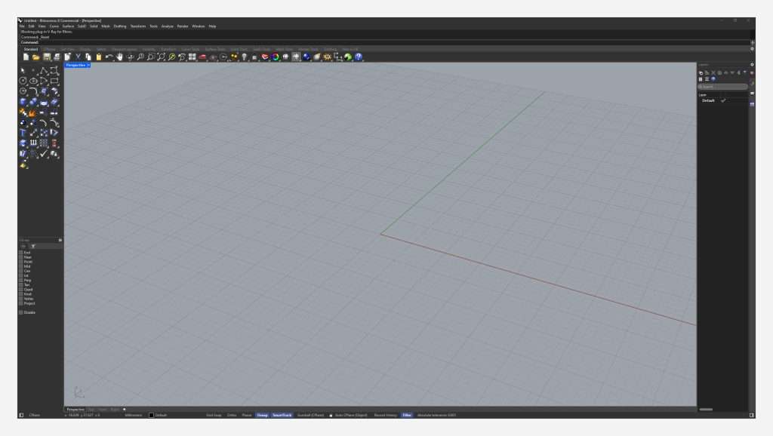Click the Undo arrow icon
Viewport: 773px width, 436px height.
(x=109, y=57)
